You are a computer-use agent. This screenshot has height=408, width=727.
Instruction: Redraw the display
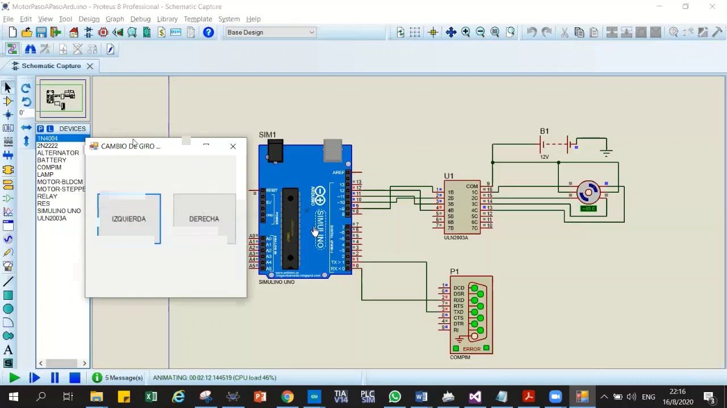point(400,32)
